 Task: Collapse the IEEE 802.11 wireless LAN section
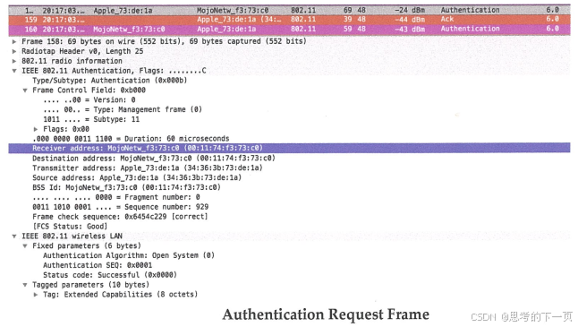coord(14,237)
